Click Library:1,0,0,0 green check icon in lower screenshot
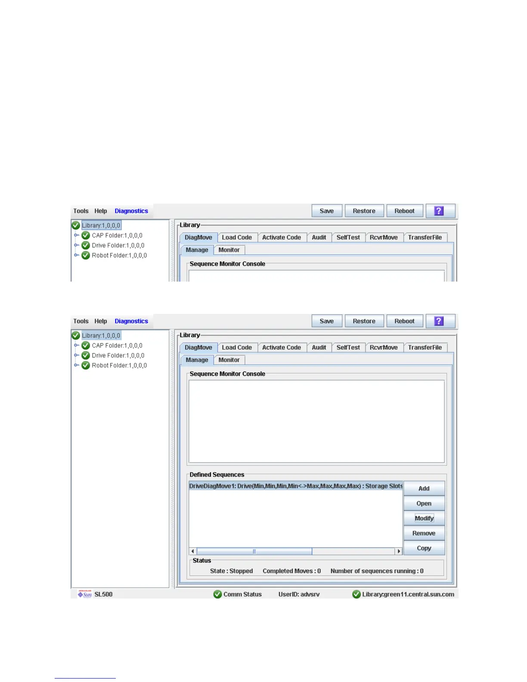Screen dimensions: 527x682 pos(76,335)
